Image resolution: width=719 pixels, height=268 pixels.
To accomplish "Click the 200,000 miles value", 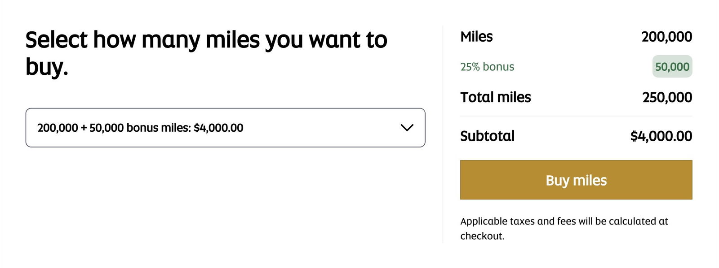I will tap(666, 37).
